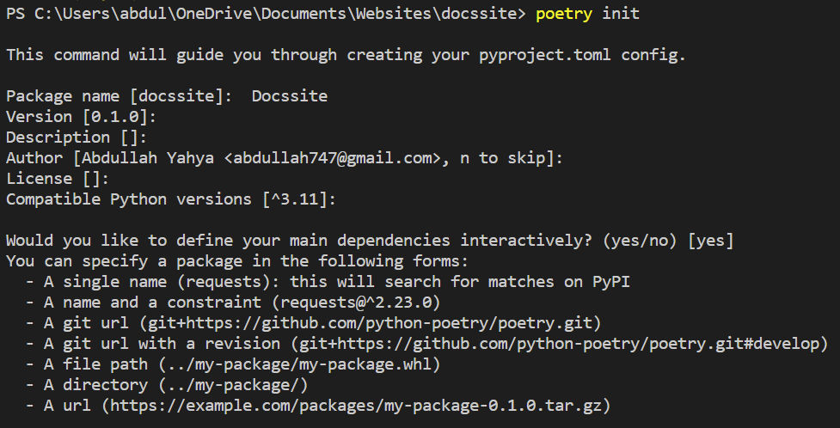Select the License [] prompt line
This screenshot has width=840, height=428.
tap(58, 179)
